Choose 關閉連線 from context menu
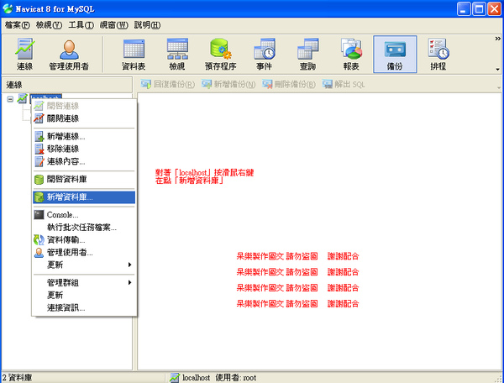504x383 pixels. (x=84, y=118)
